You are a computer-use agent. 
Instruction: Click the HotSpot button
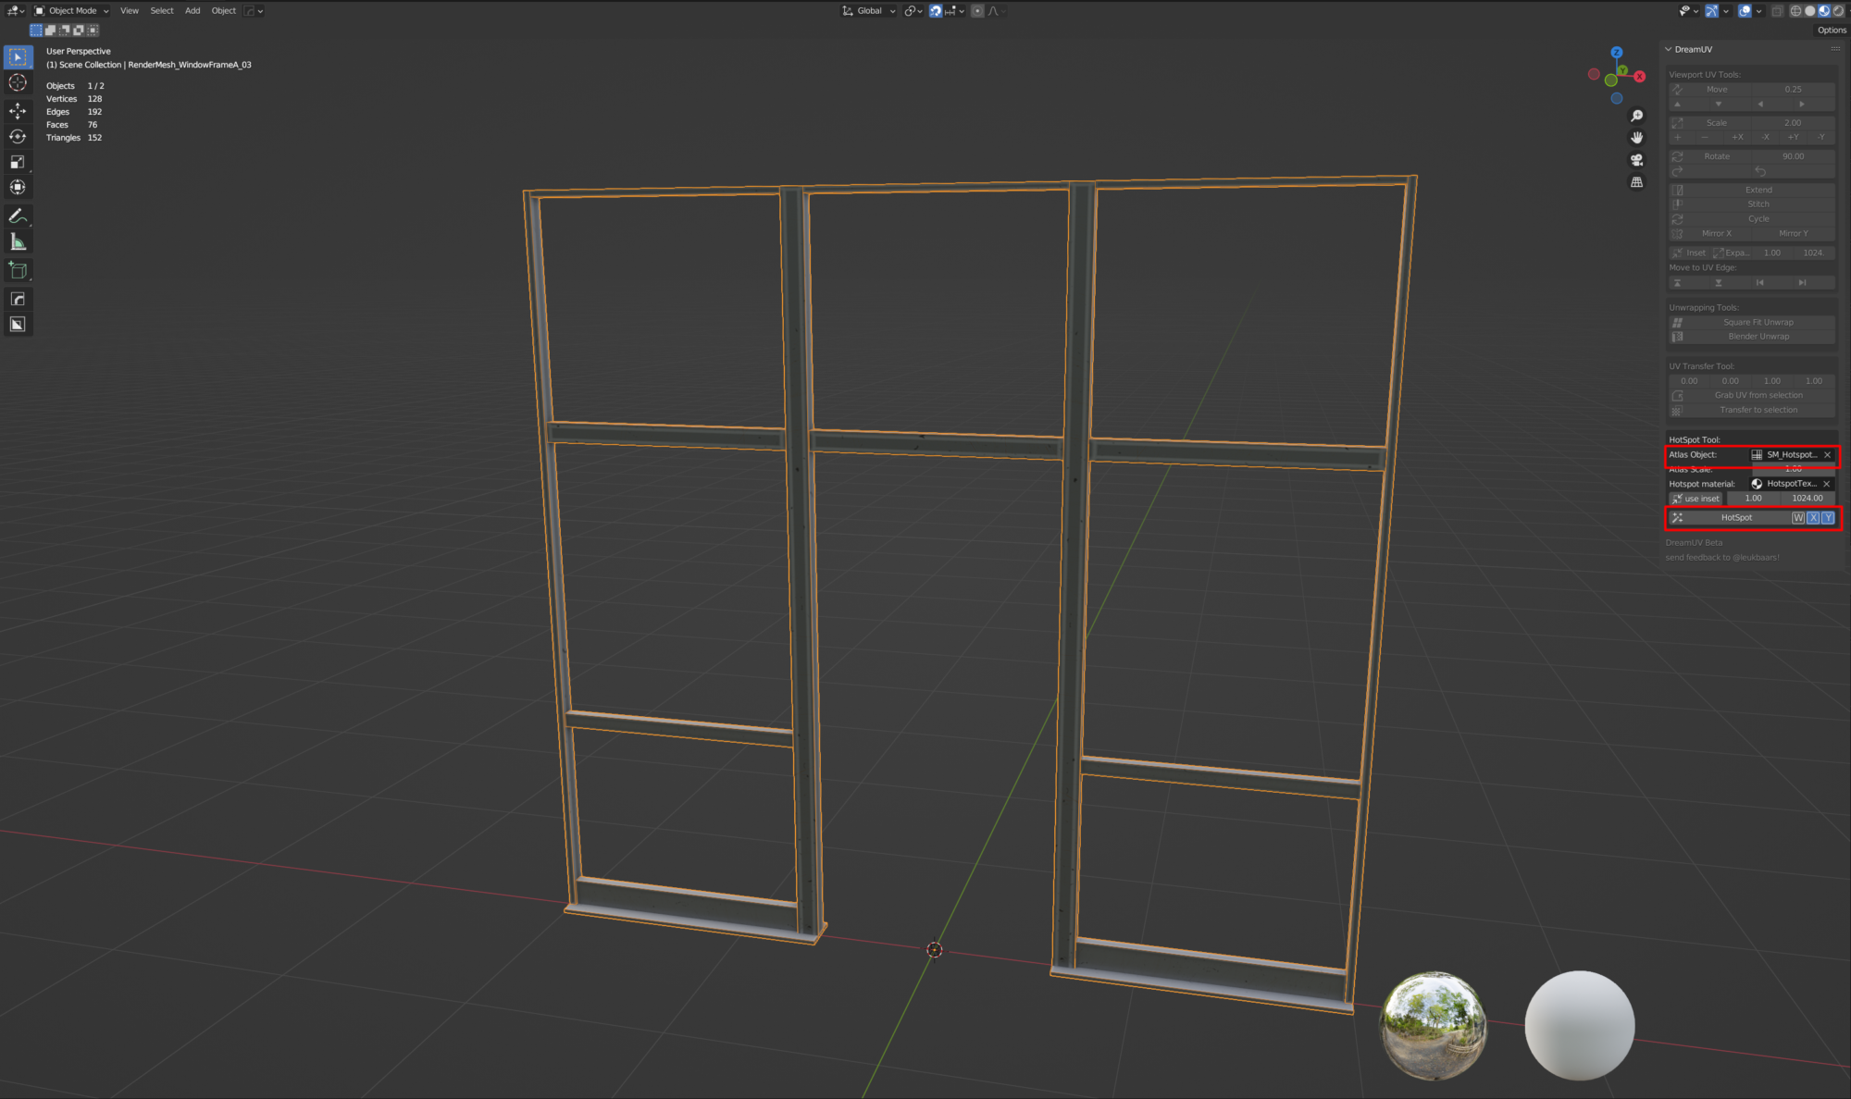pyautogui.click(x=1735, y=518)
